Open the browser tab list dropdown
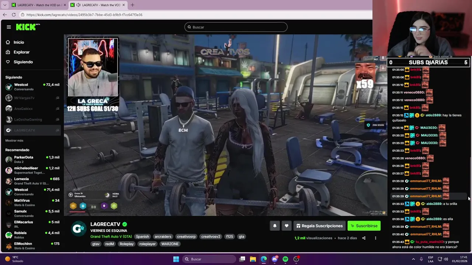 [x=5, y=5]
